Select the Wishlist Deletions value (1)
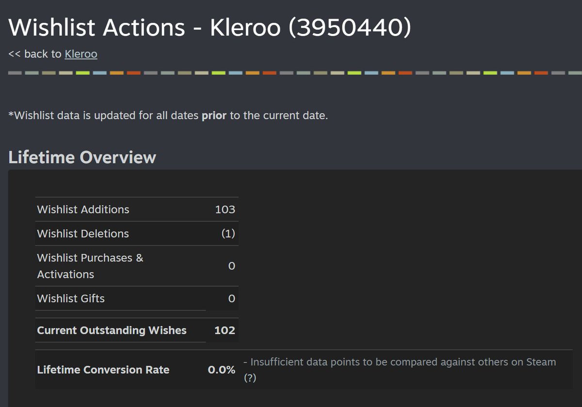The image size is (582, 407). tap(228, 234)
